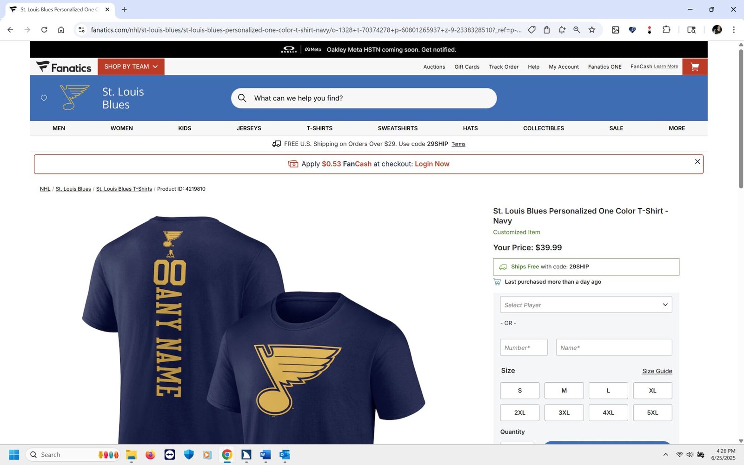
Task: Open Outlook from taskbar
Action: [x=285, y=455]
